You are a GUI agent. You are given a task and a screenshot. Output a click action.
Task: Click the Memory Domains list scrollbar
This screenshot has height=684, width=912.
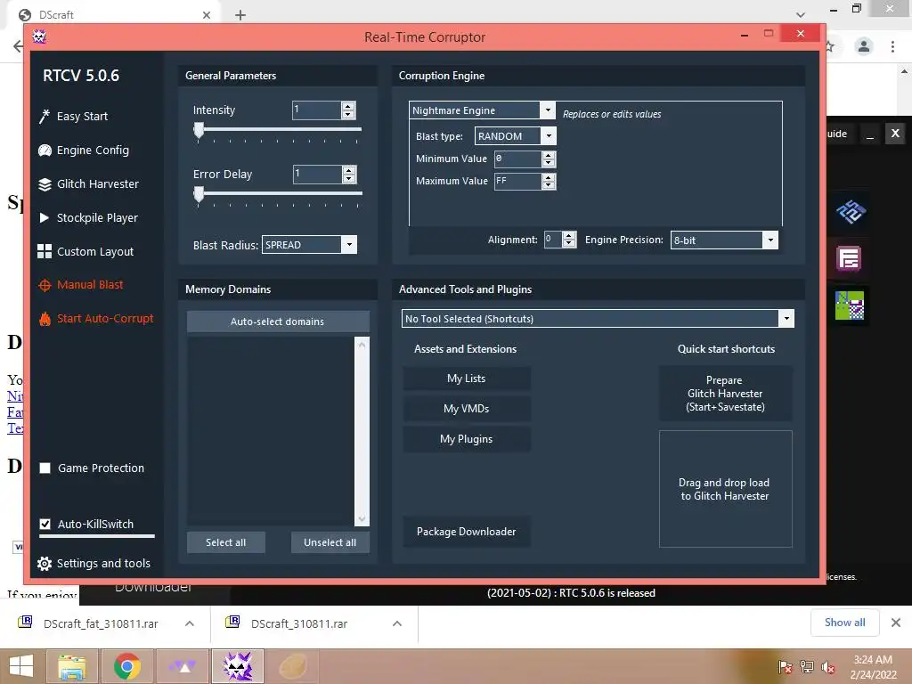362,431
